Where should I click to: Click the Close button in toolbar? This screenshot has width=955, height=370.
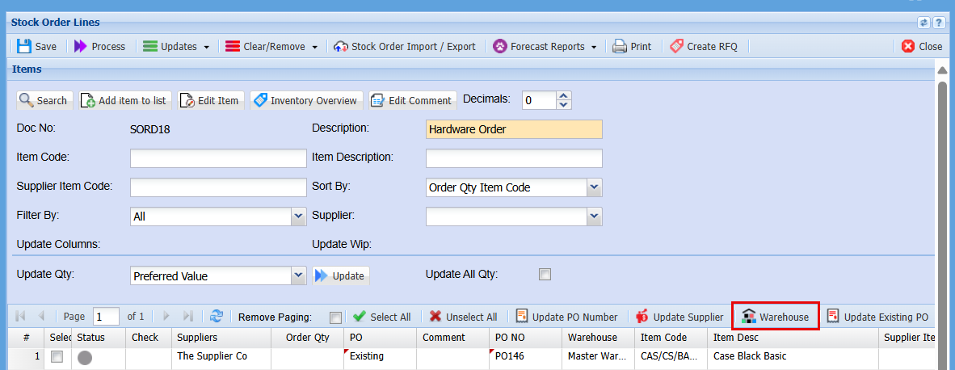[x=922, y=46]
